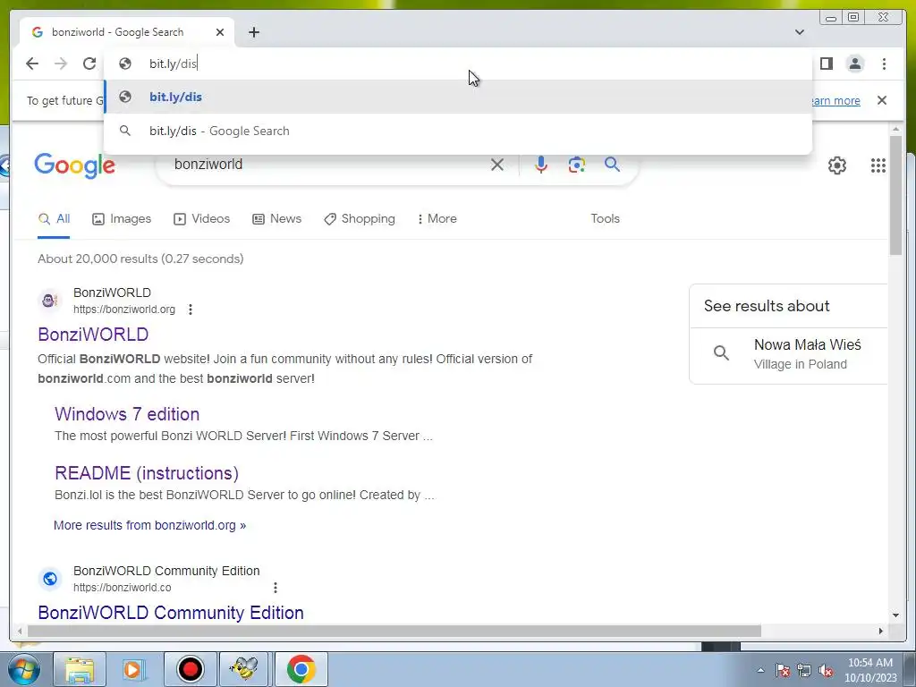The width and height of the screenshot is (916, 687).
Task: Switch to Chrome in the taskbar
Action: coord(301,669)
